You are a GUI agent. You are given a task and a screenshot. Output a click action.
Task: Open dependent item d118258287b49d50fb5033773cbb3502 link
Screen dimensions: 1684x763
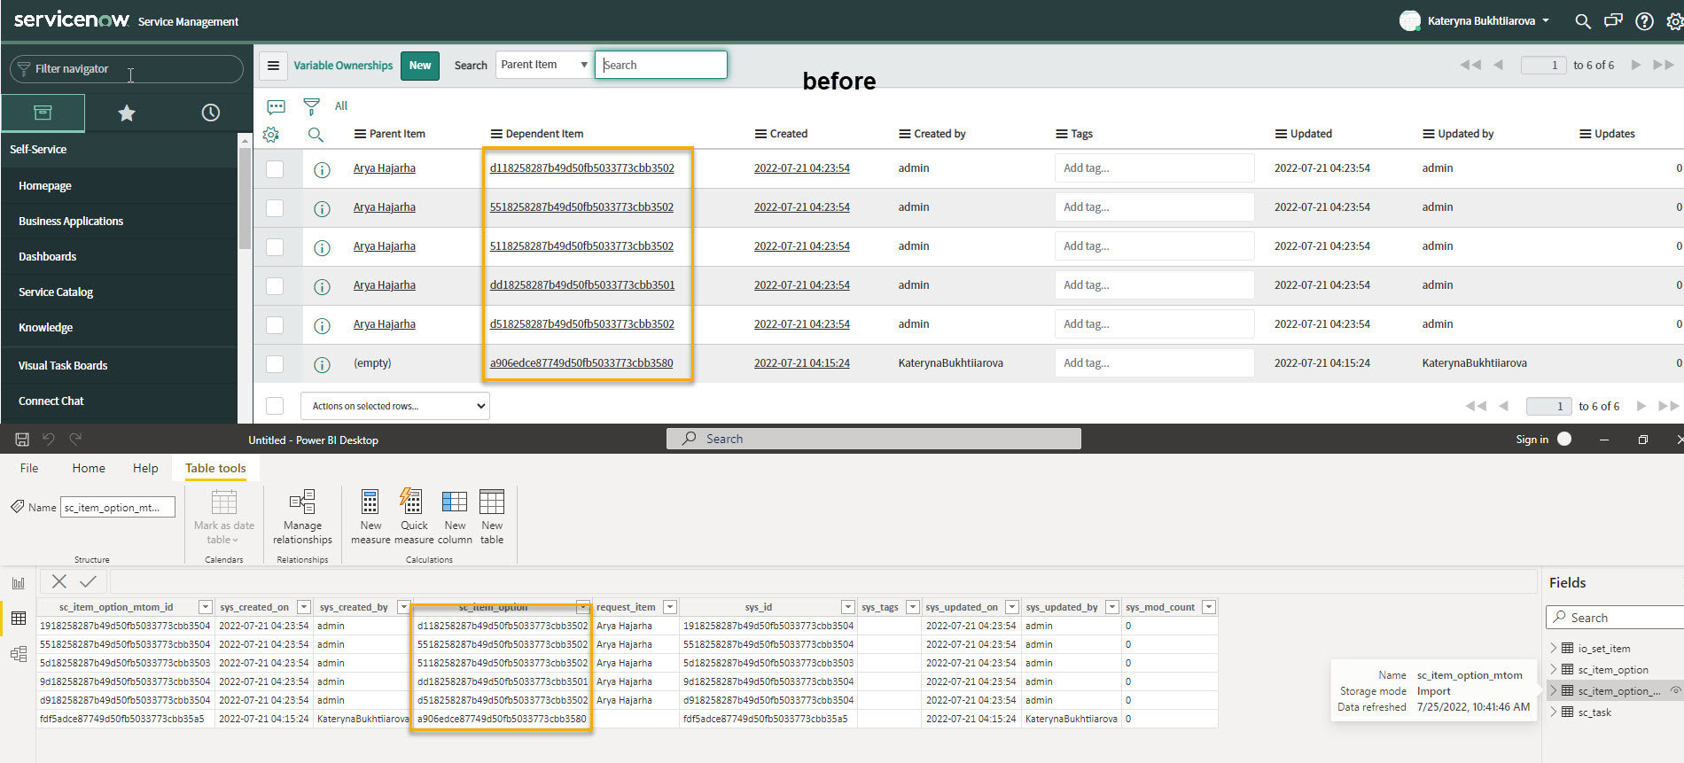point(581,168)
